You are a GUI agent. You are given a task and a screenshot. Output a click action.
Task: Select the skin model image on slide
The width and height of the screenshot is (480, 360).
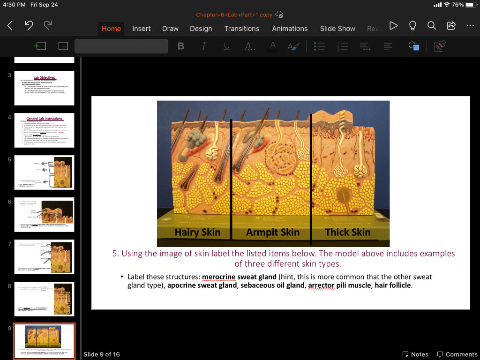(x=273, y=173)
